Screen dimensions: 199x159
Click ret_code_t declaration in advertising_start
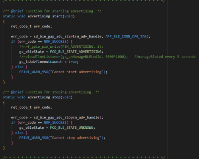click(x=31, y=26)
